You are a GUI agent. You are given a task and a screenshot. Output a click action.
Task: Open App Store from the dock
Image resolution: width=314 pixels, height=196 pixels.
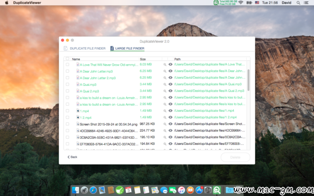point(199,190)
